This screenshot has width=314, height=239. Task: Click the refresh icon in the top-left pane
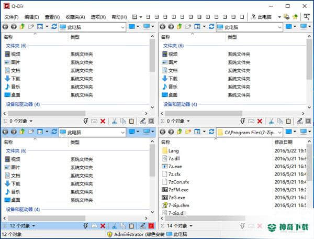54,27
